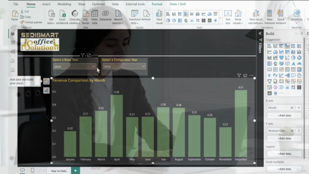
Task: Click the SQL Server icon
Action: click(85, 17)
